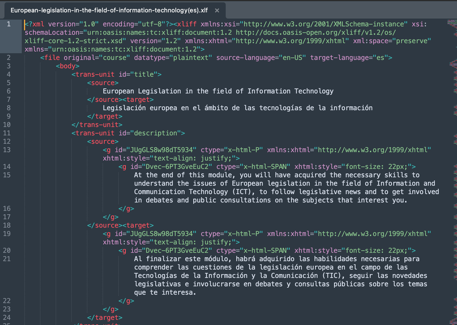Click the datatype="plaintext" attribute

point(173,58)
